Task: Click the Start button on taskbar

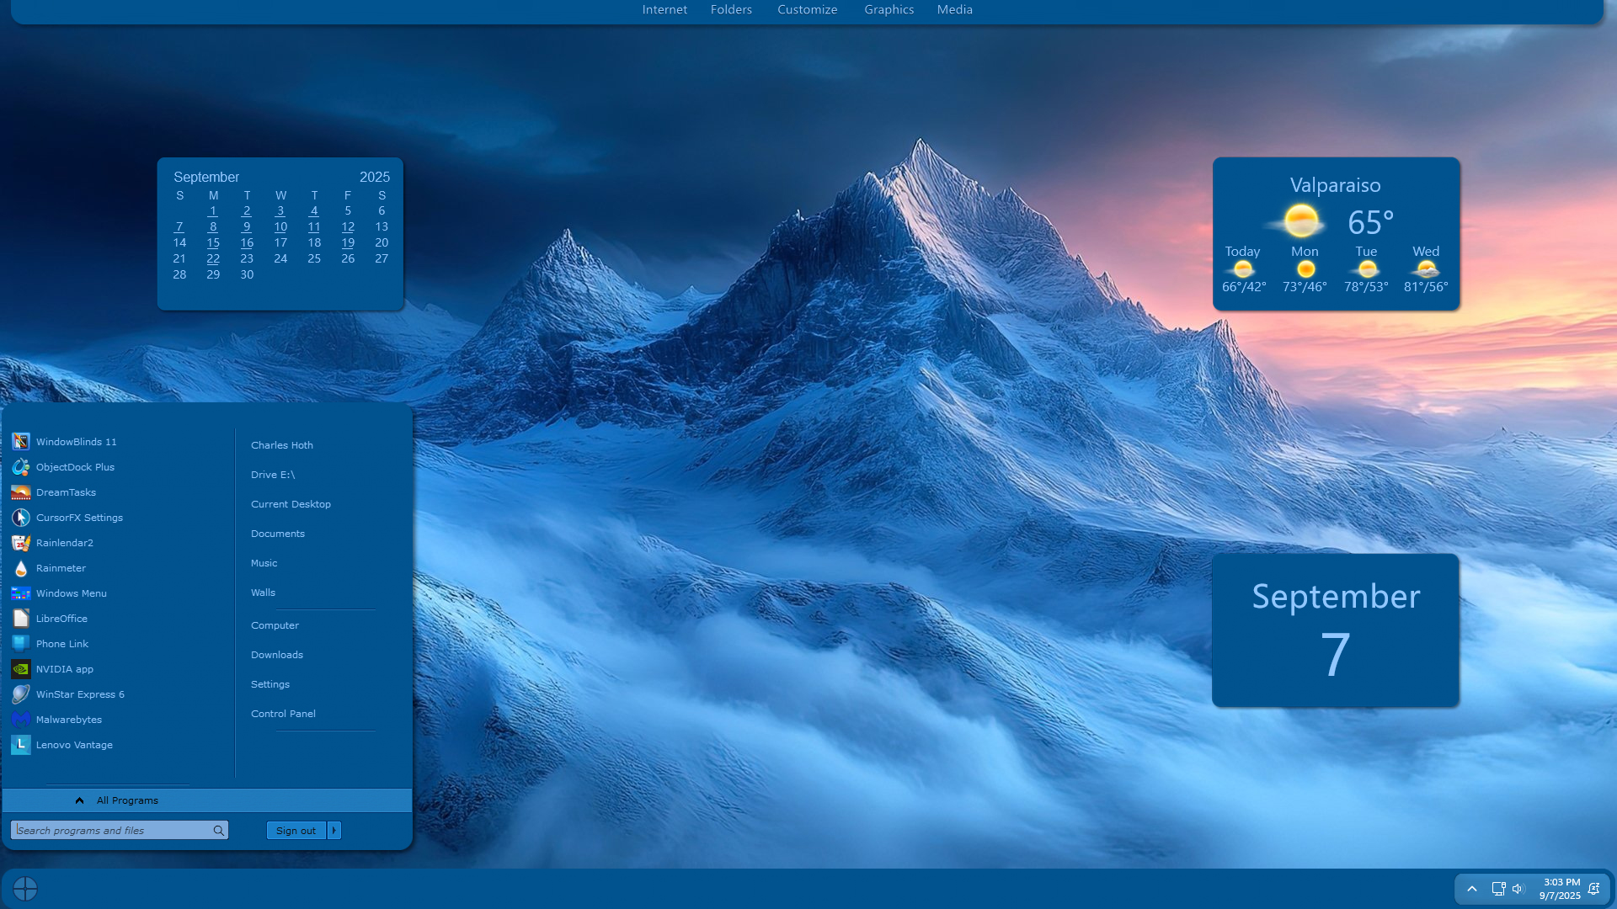Action: pos(25,889)
